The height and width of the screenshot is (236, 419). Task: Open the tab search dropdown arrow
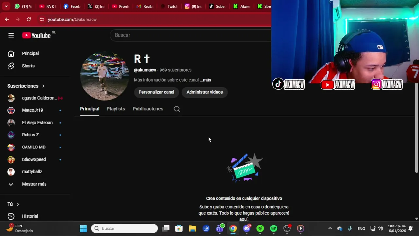(6, 6)
